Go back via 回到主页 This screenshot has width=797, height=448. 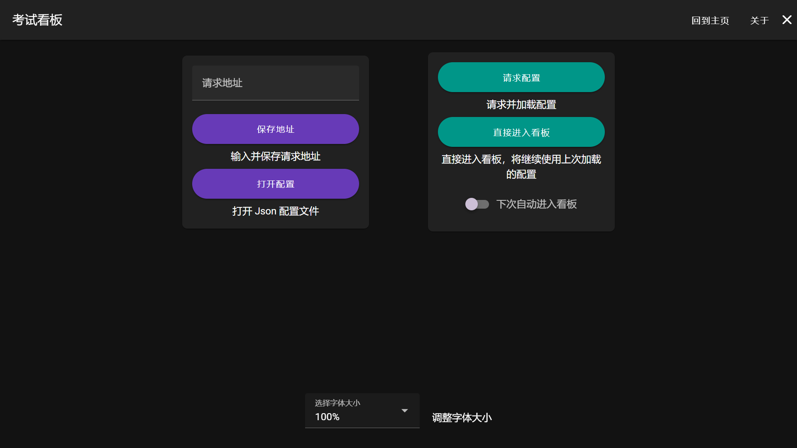tap(710, 20)
